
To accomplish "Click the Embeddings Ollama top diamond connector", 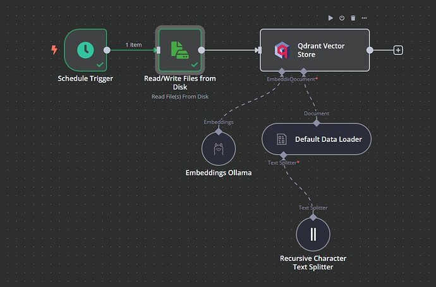I will [219, 131].
